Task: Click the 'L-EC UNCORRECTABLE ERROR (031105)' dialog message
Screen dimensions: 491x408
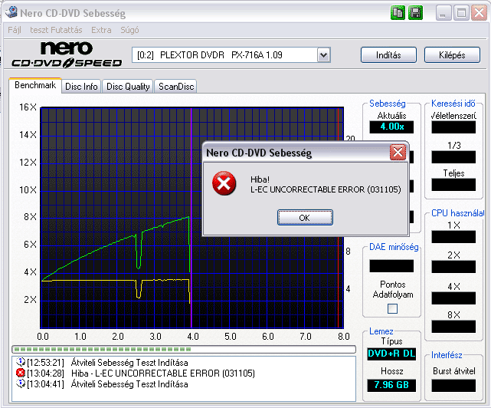Action: [326, 189]
